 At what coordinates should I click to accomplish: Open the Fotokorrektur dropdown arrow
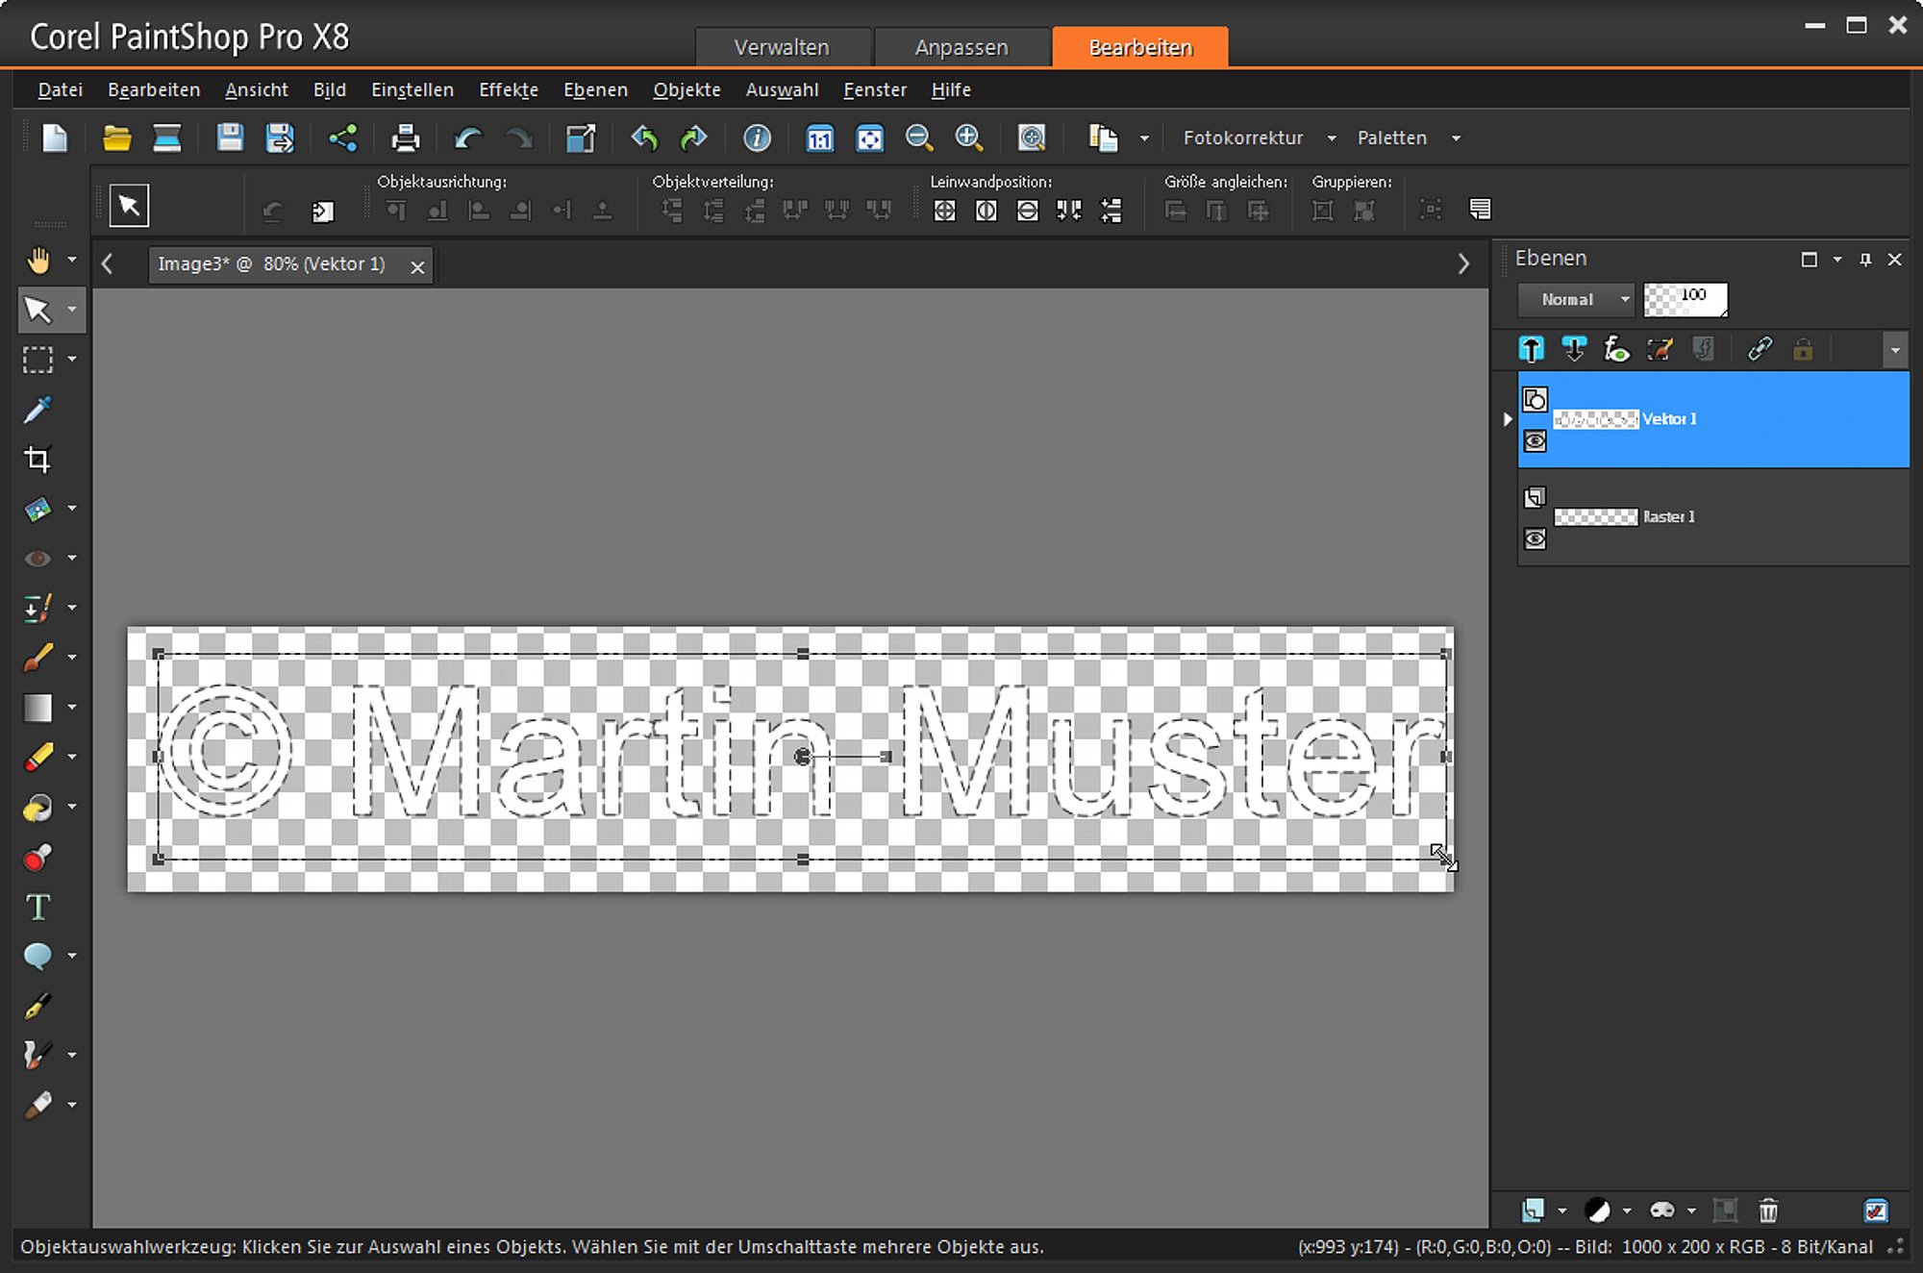1332,138
